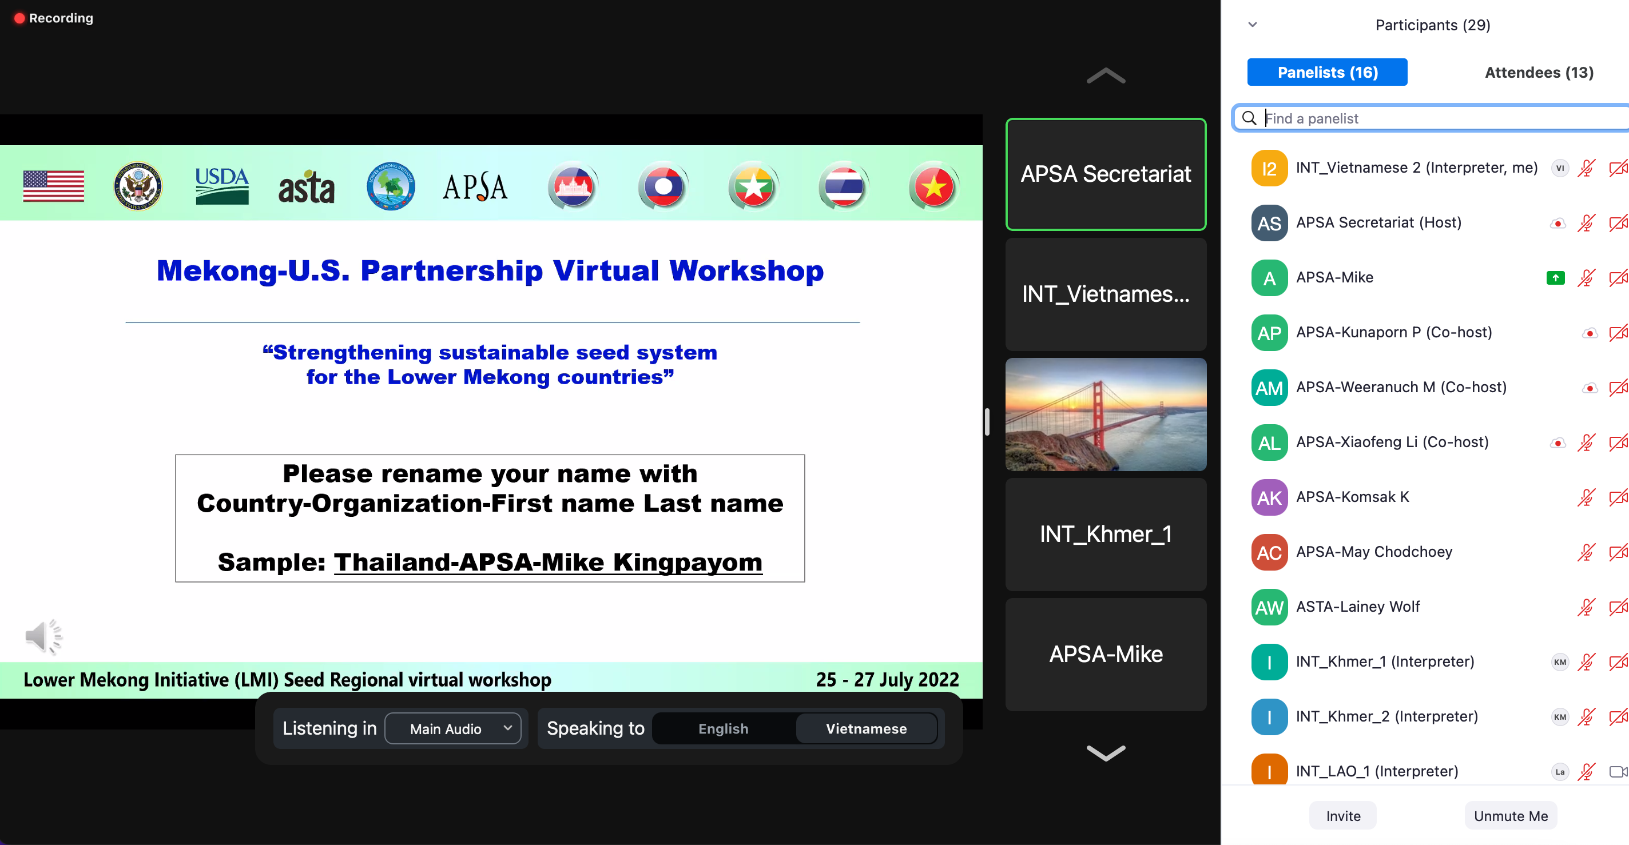The image size is (1629, 845).
Task: Click the VI language badge for INT_Vietnamese 2
Action: tap(1559, 168)
